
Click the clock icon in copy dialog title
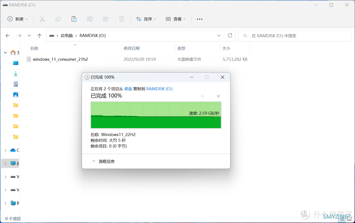87,77
